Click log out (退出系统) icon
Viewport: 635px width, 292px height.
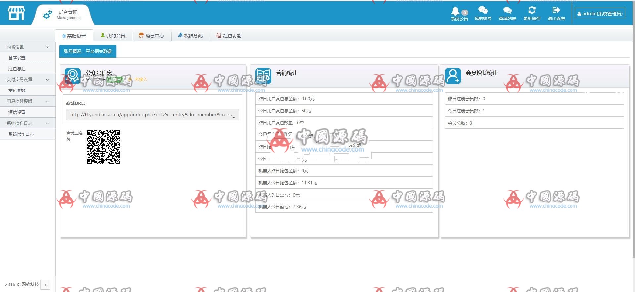click(556, 10)
